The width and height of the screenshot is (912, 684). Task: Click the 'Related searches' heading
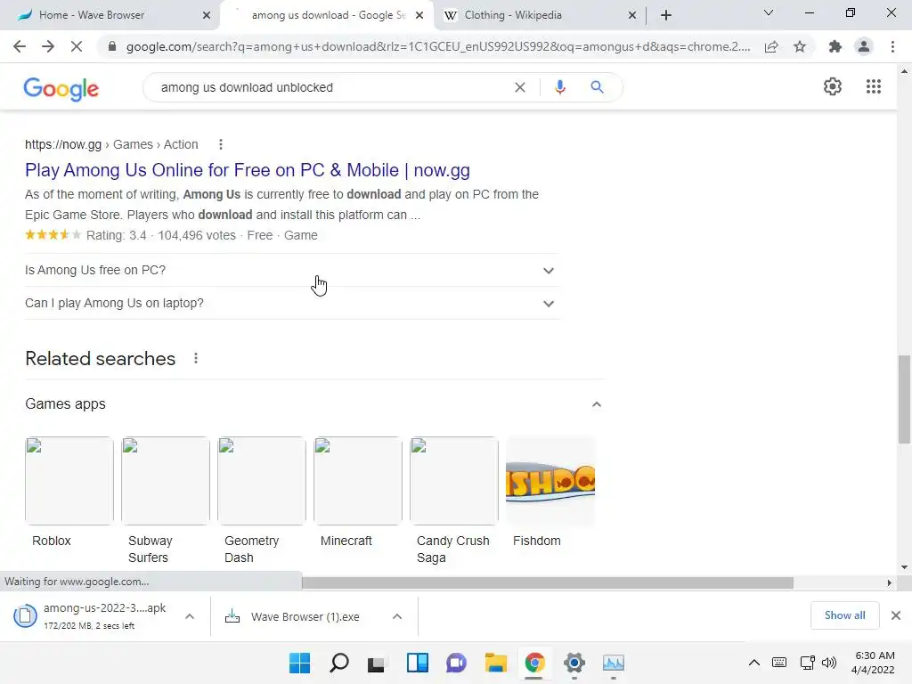coord(100,358)
